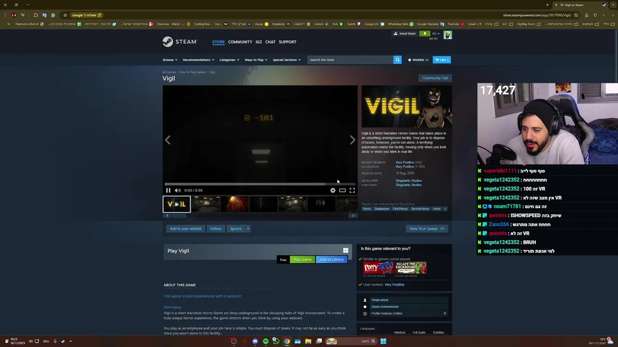Open the Wishlist with star icon
618x347 pixels.
pyautogui.click(x=418, y=60)
